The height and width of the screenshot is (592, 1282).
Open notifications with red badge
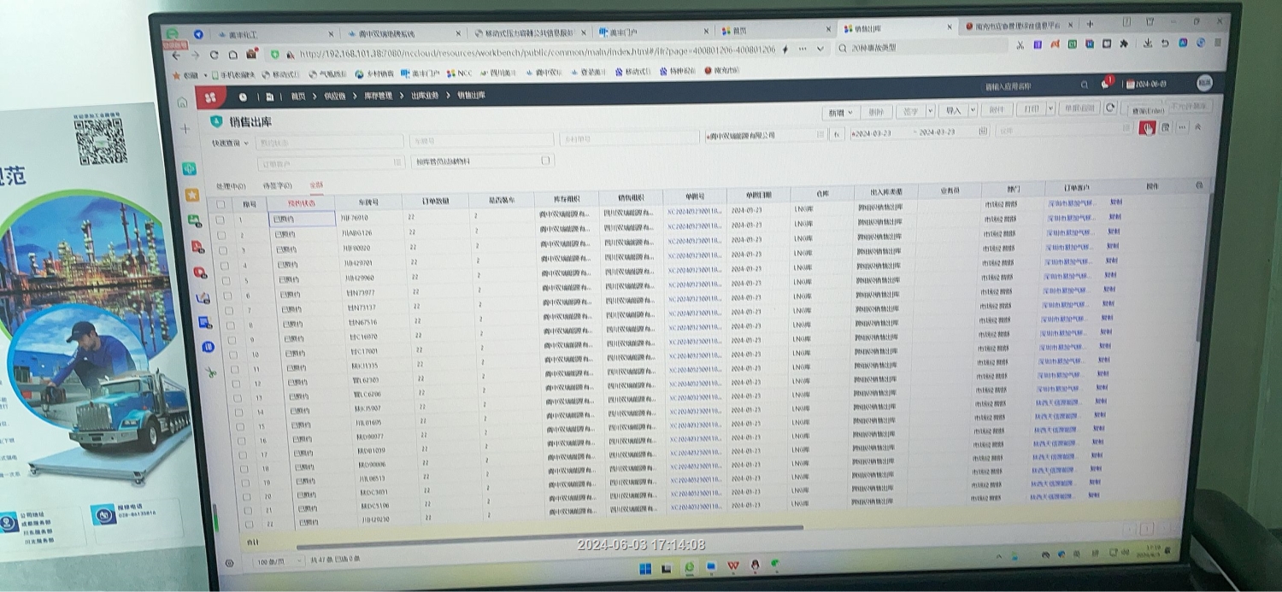(x=1106, y=84)
